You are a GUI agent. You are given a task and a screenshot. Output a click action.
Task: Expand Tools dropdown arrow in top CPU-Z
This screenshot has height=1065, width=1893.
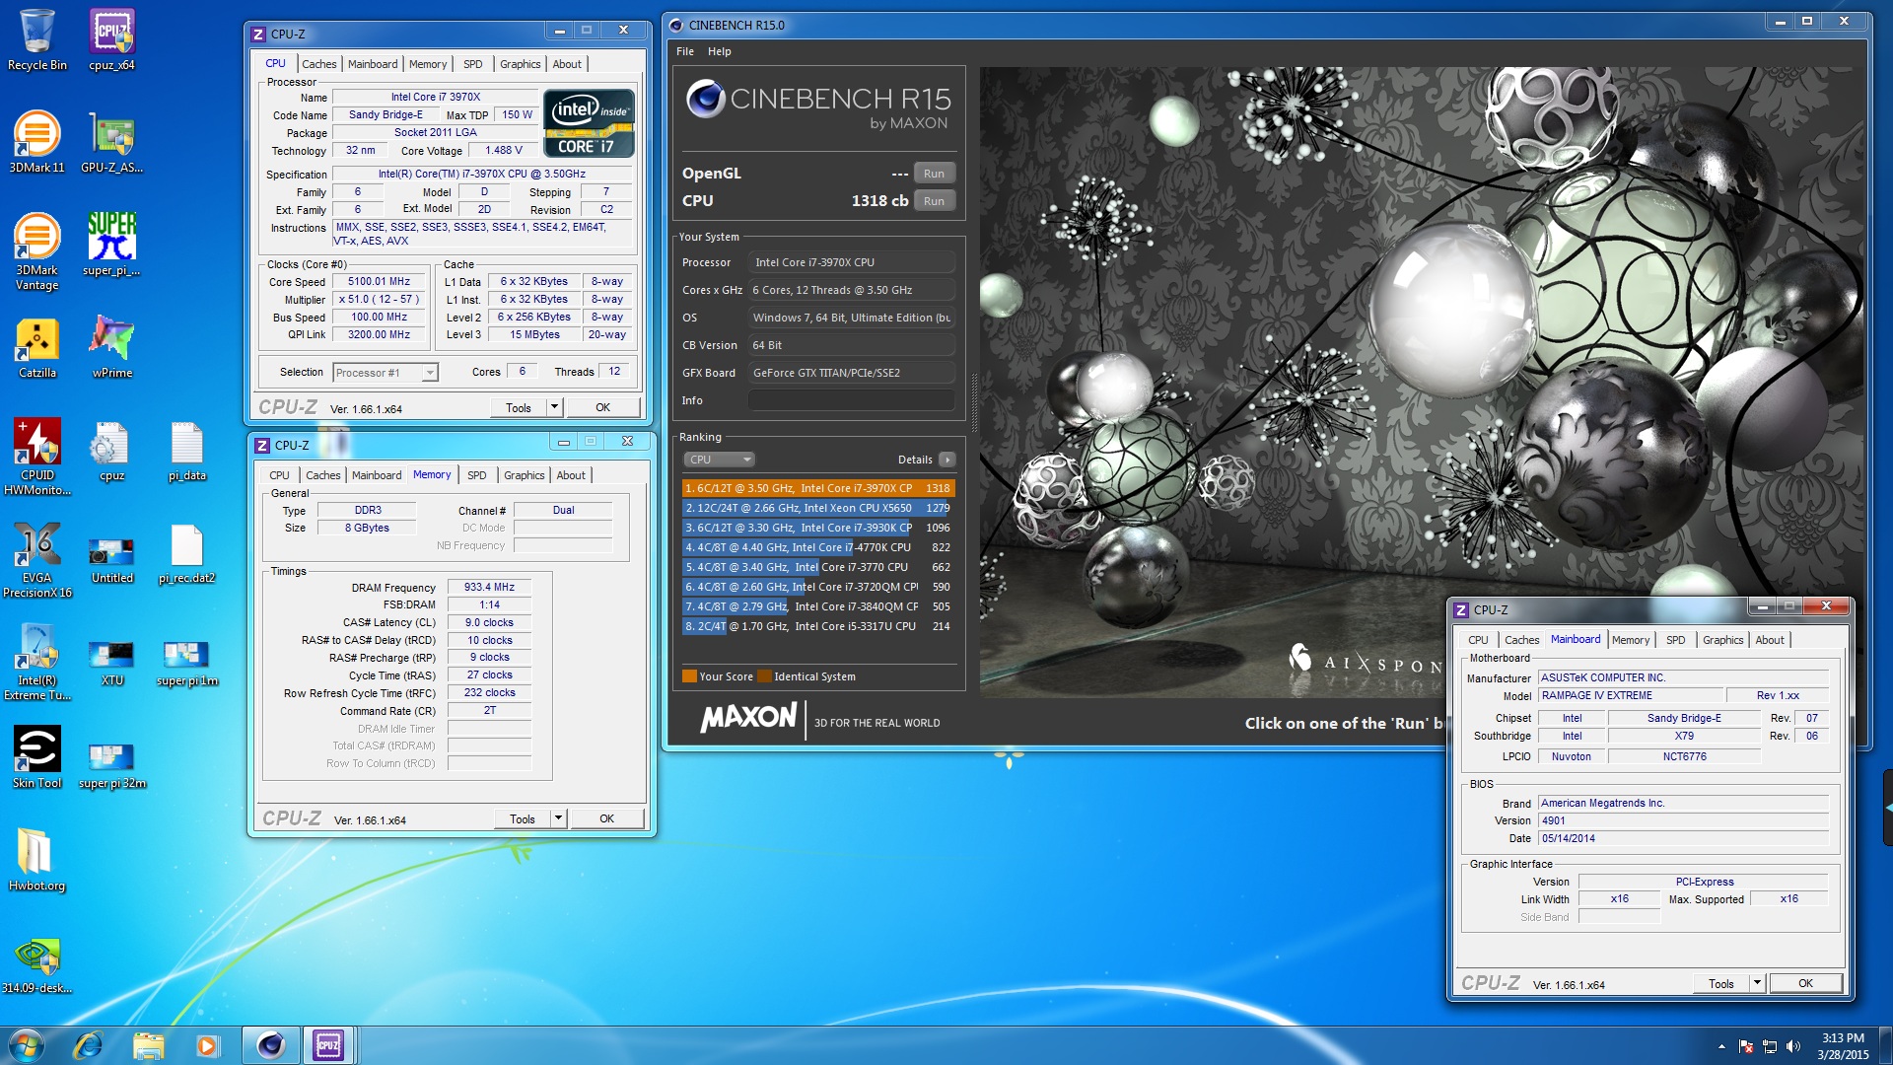[x=554, y=407]
